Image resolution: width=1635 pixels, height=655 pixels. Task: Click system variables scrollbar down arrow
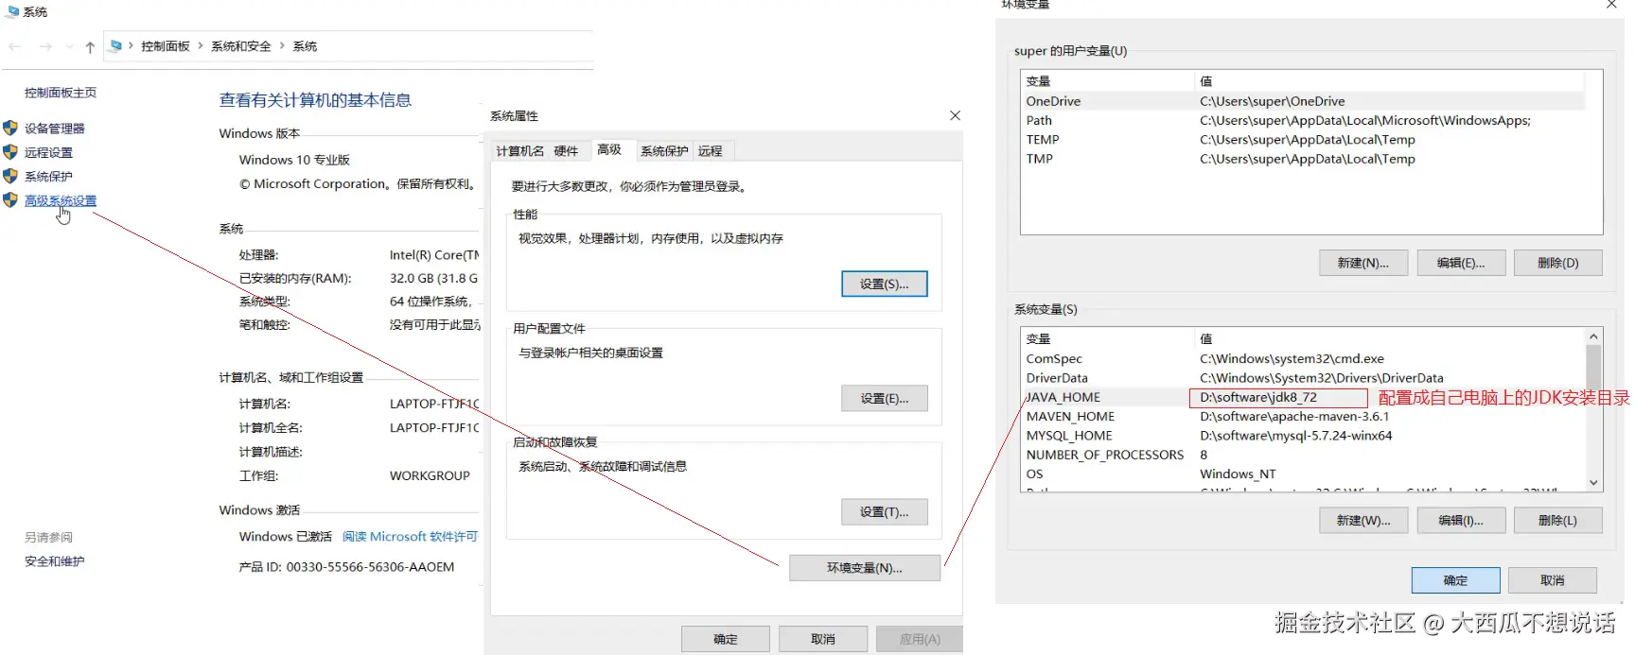click(1593, 483)
